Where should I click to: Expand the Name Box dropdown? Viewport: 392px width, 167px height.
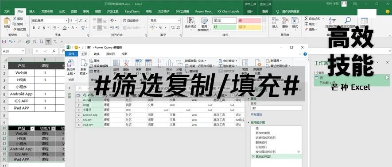pyautogui.click(x=23, y=51)
